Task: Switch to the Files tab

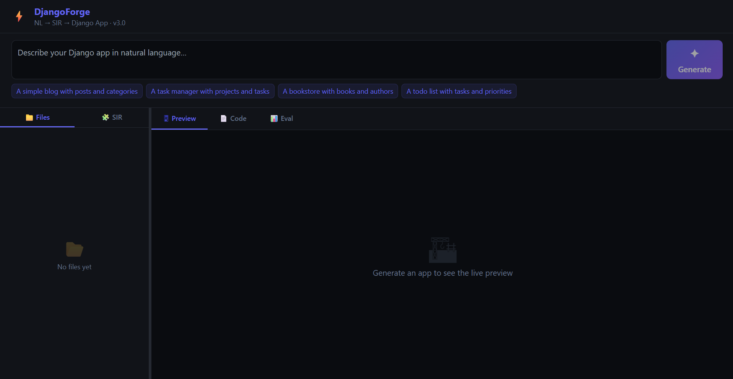Action: (37, 117)
